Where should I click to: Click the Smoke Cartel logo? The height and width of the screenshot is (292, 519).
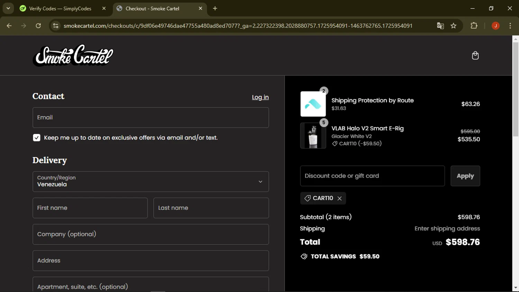[x=73, y=55]
